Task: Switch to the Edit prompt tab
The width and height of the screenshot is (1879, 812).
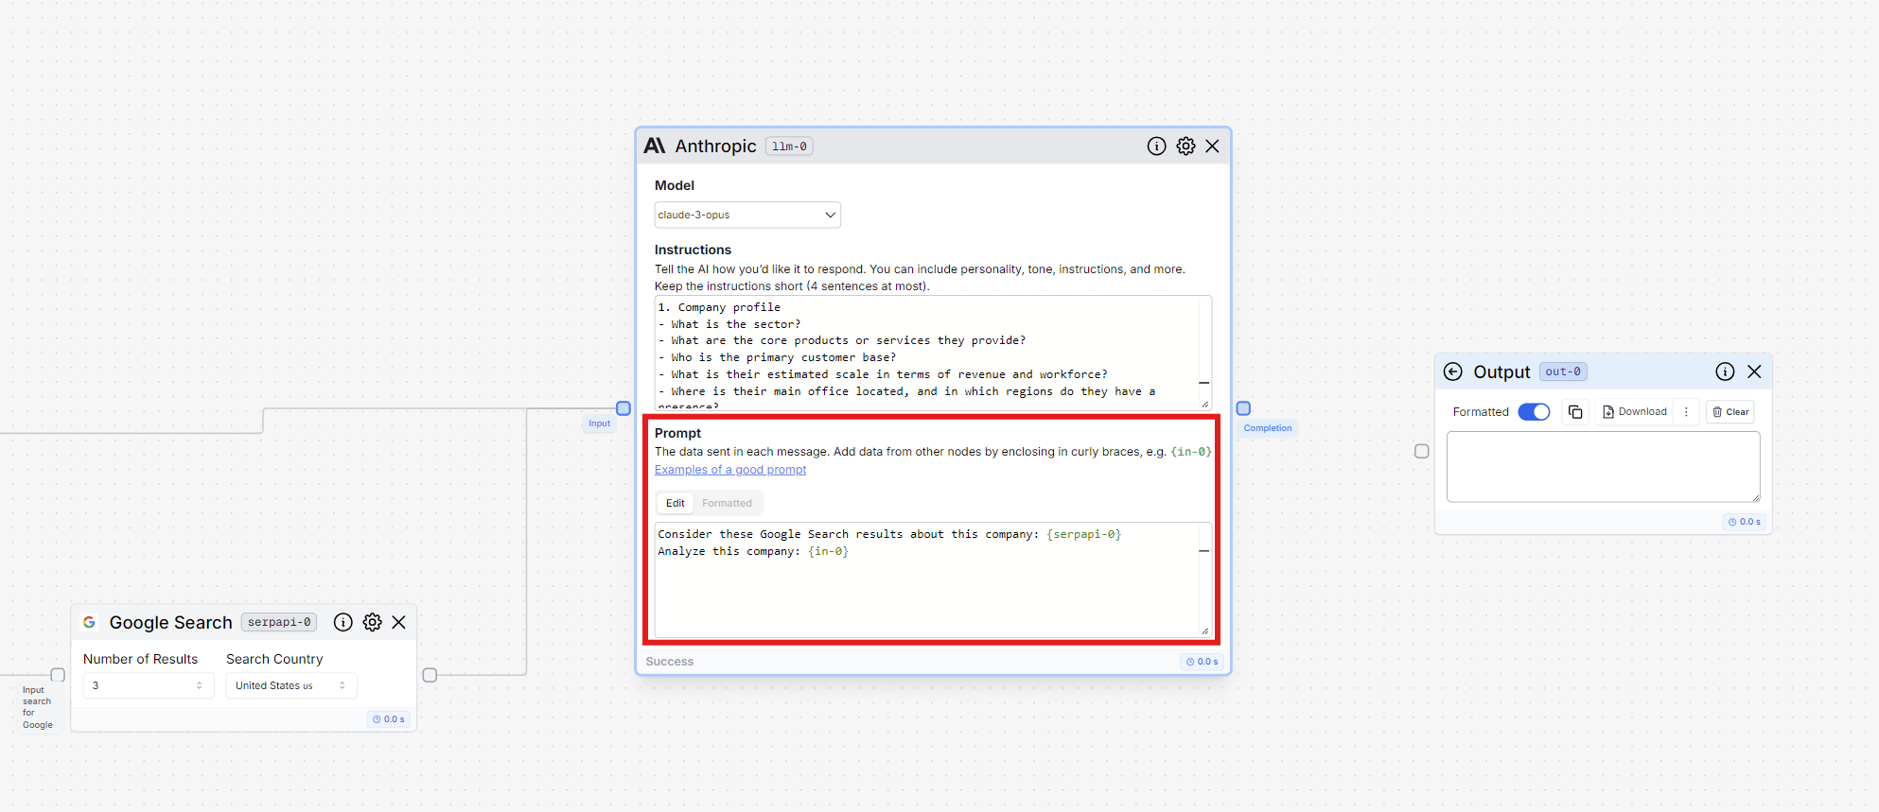Action: 676,503
